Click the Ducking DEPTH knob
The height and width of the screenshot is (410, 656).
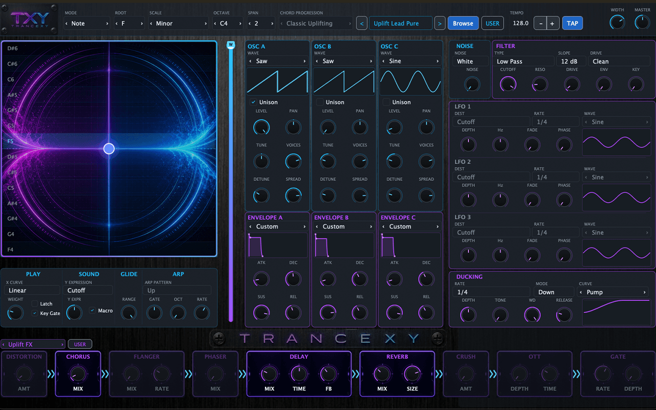[x=468, y=315]
